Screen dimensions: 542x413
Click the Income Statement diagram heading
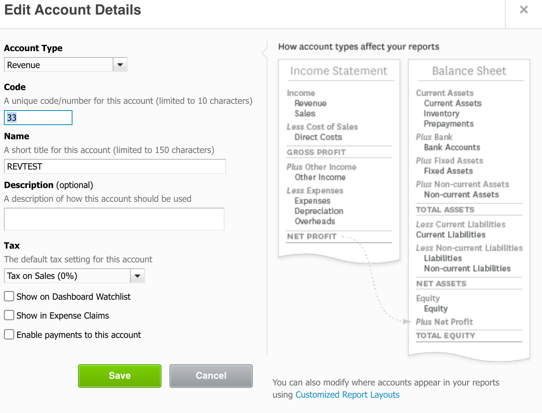point(339,71)
